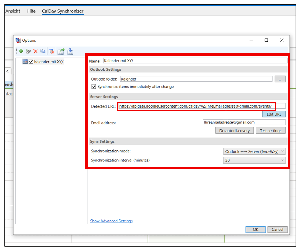
Task: Browse Outlook folder with the ... button
Action: coord(280,79)
